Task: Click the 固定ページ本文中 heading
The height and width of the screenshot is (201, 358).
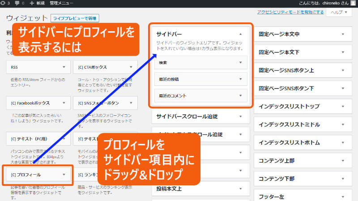Action: click(279, 34)
